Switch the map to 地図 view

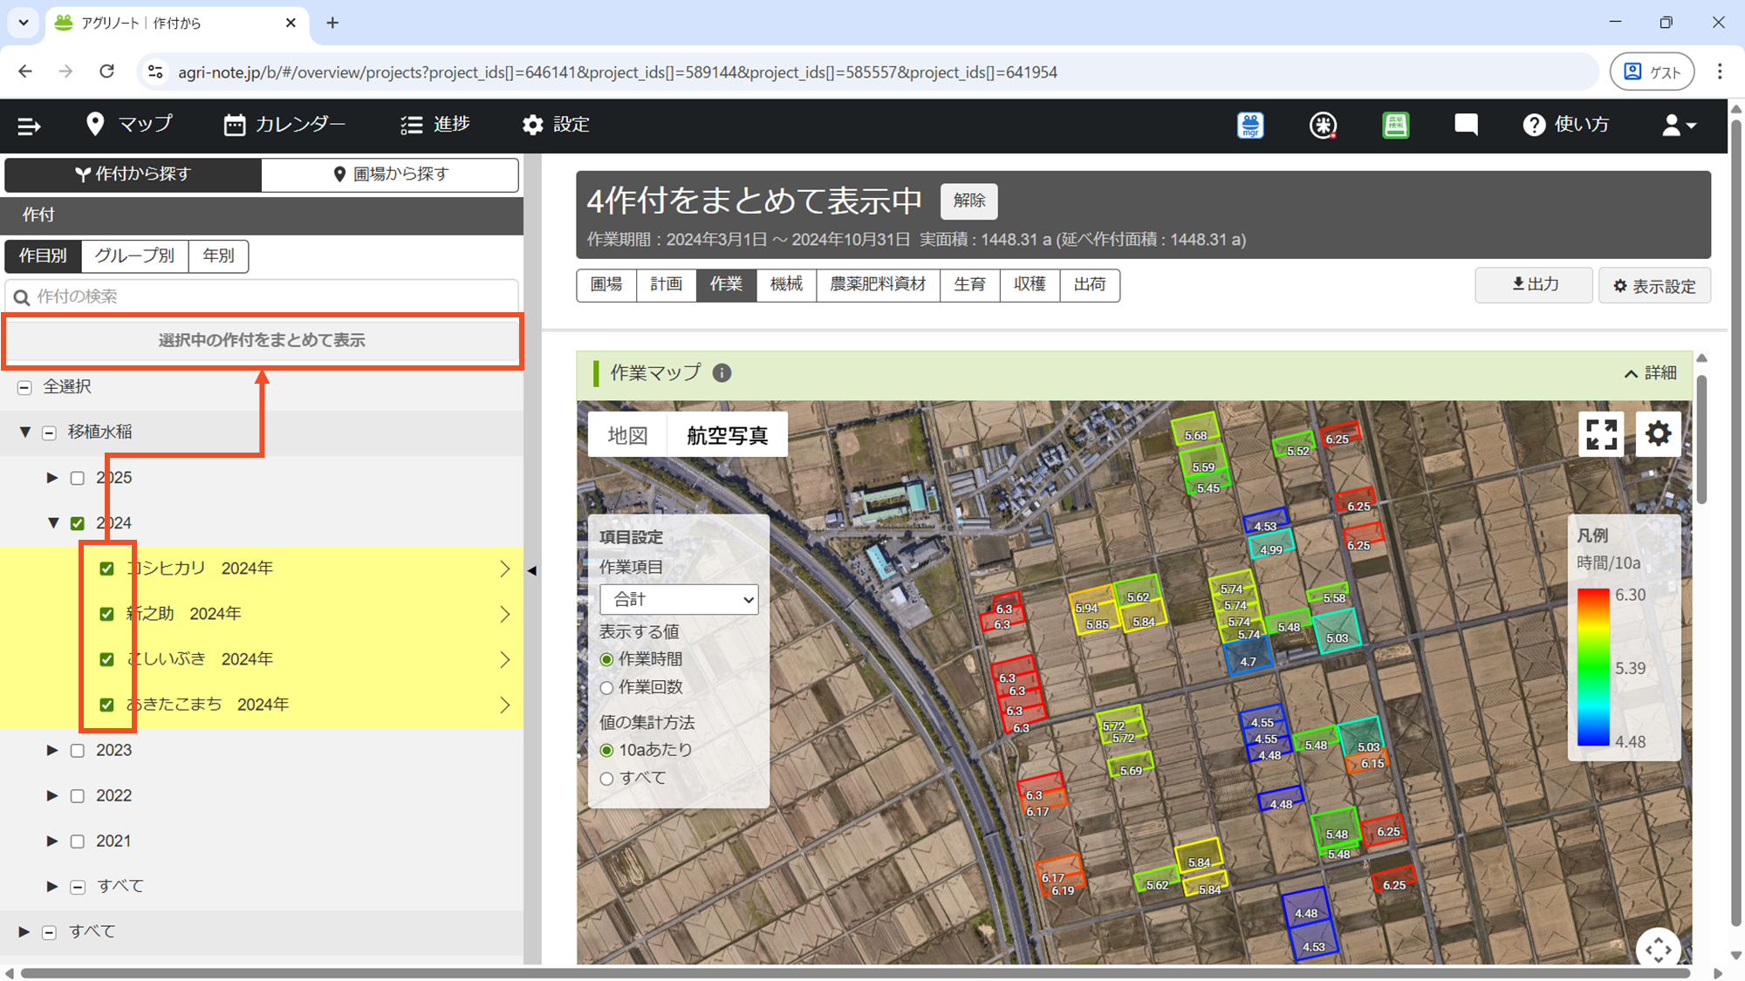627,435
